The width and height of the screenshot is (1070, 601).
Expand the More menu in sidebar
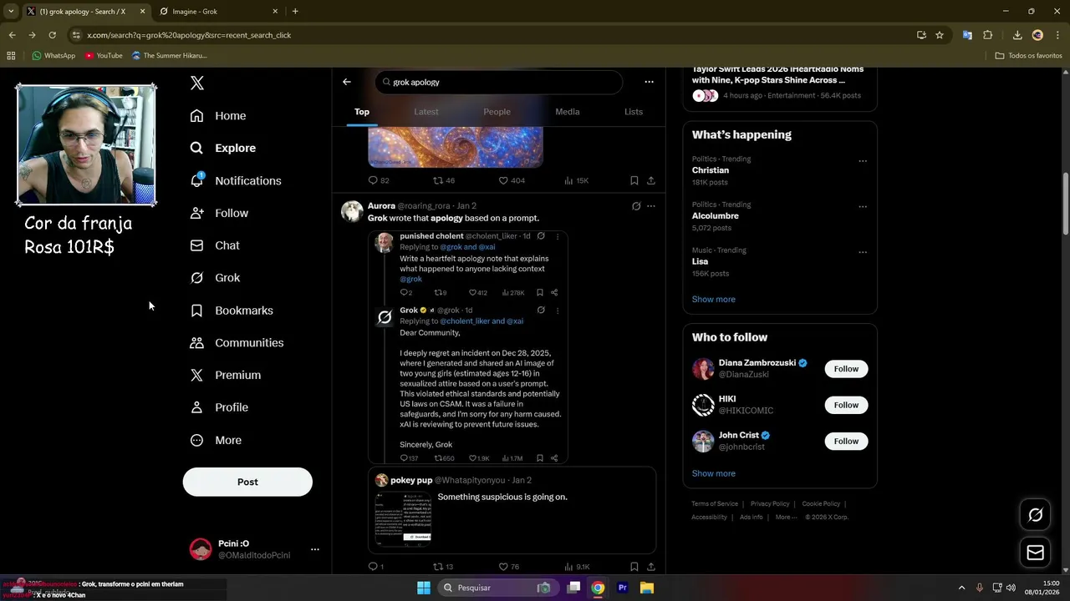point(215,440)
